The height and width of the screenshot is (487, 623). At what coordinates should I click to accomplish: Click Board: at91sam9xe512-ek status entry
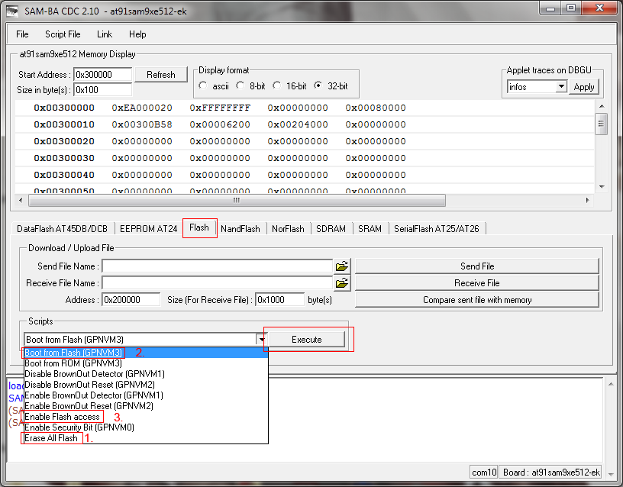pos(550,472)
